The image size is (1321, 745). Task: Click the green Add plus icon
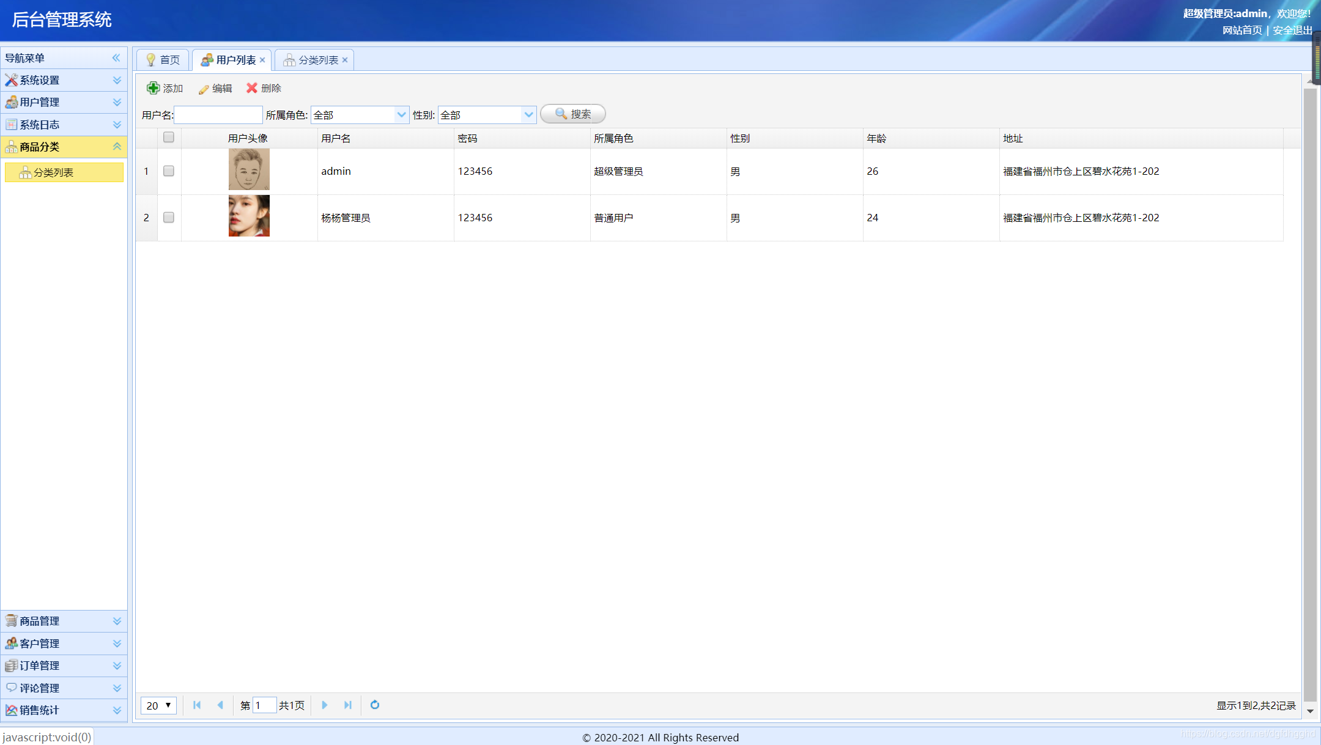153,88
